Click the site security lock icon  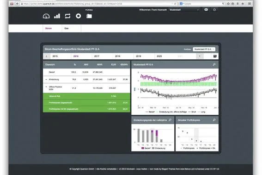point(22,4)
